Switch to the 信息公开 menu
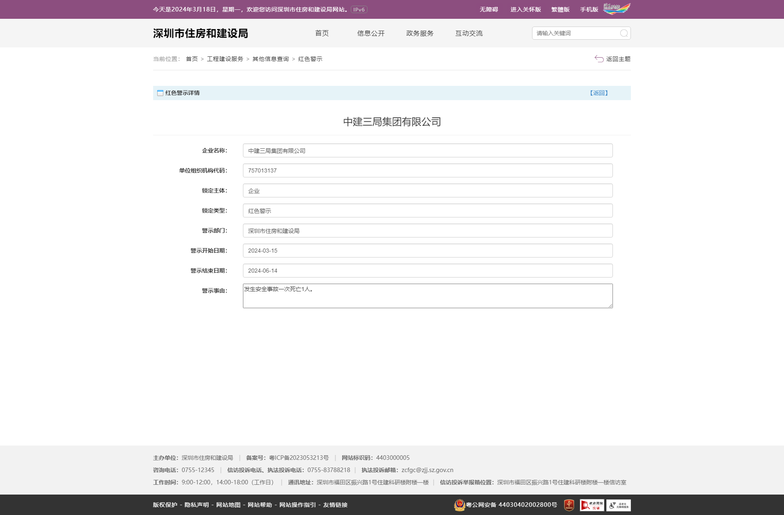 coord(370,33)
